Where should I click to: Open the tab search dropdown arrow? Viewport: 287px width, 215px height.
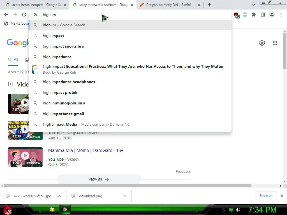pos(253,5)
